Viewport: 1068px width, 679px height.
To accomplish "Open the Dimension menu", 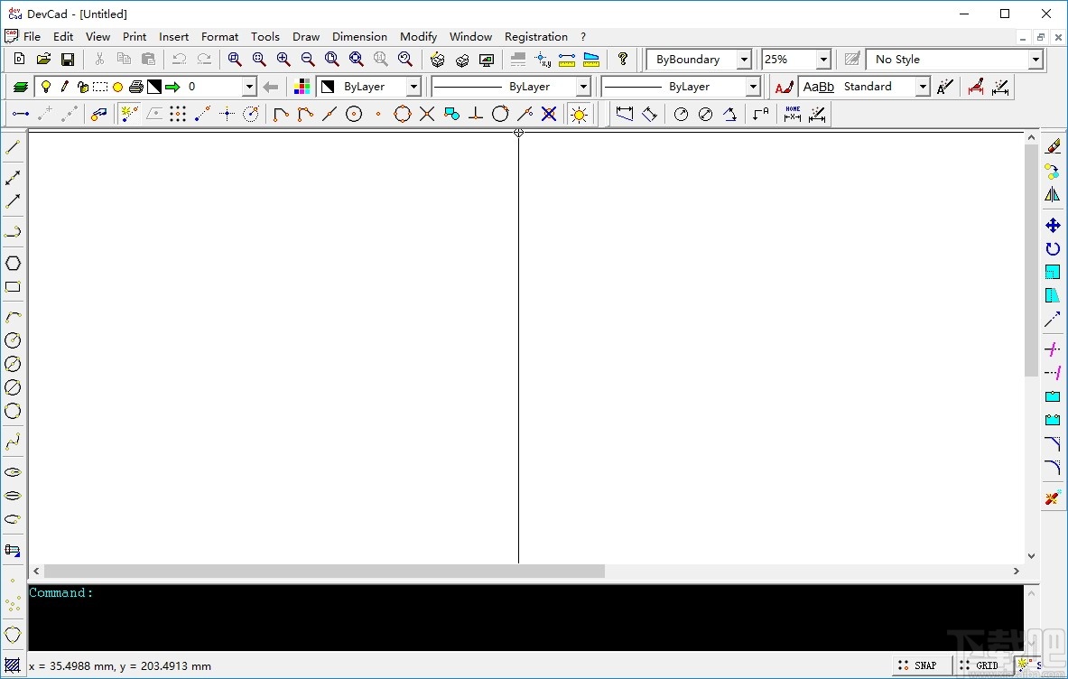I will pyautogui.click(x=359, y=37).
